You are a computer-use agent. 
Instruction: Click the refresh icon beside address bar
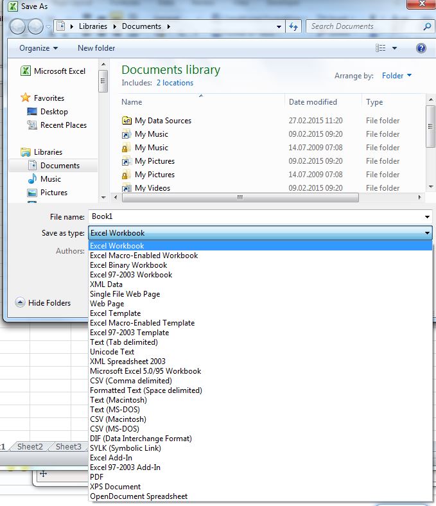pos(294,26)
